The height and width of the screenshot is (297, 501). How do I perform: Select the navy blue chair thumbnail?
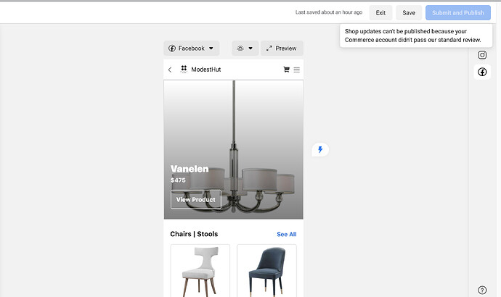click(x=266, y=270)
